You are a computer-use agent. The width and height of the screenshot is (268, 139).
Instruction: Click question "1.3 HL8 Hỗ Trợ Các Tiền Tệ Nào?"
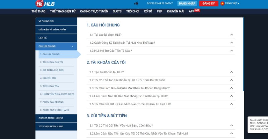(x=111, y=51)
